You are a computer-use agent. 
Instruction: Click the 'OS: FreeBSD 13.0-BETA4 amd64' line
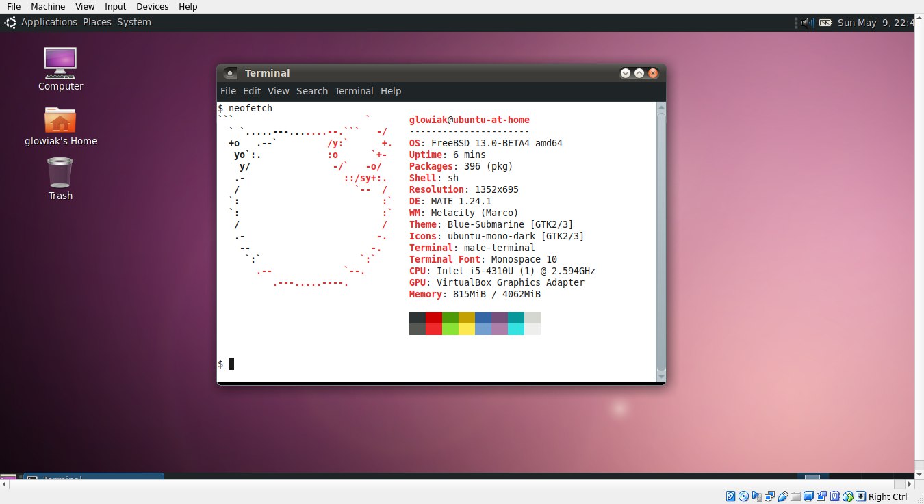pos(486,143)
